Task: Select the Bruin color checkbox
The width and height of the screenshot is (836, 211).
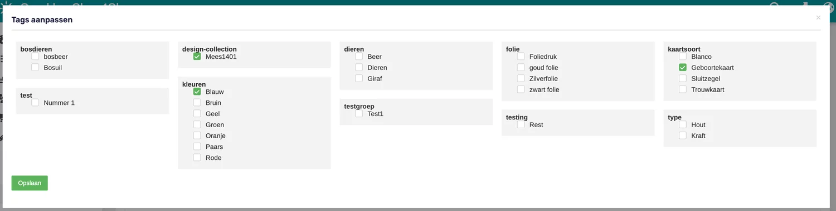Action: click(x=197, y=103)
